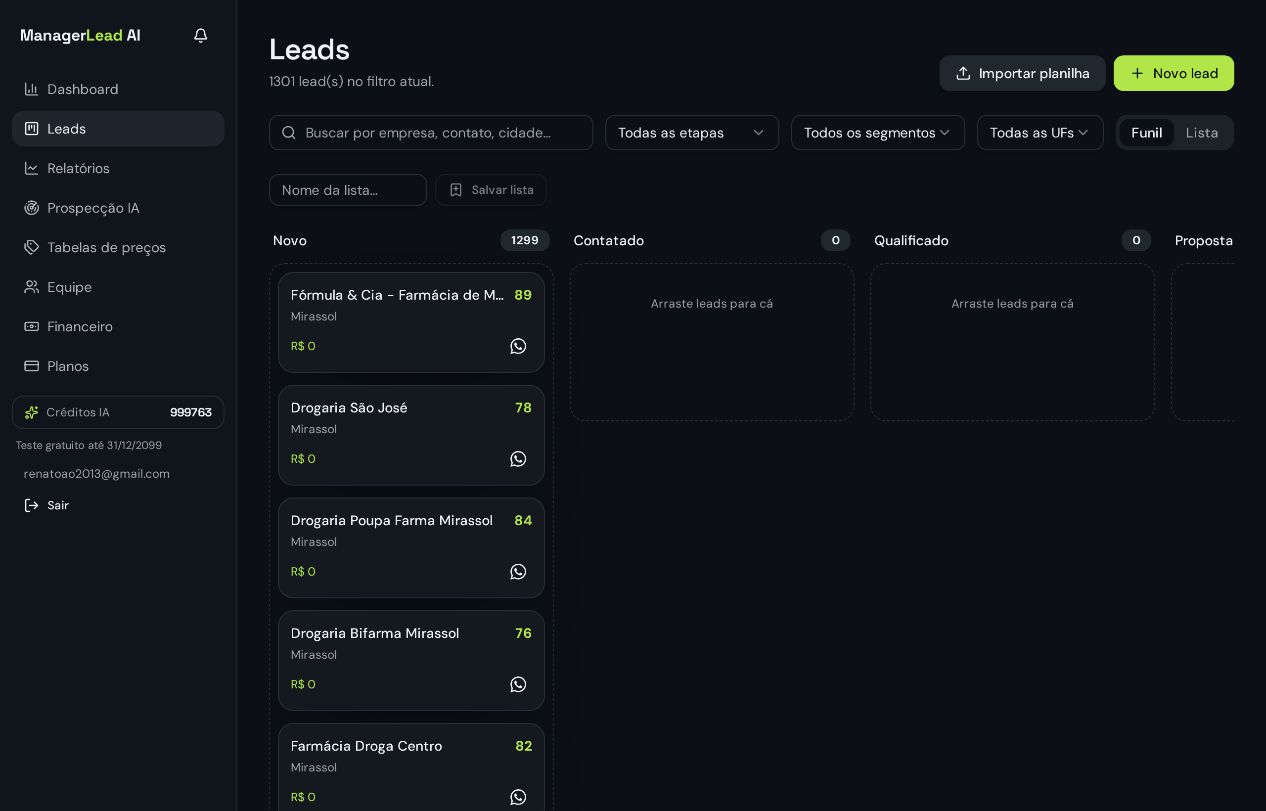Click the score 84 on Poupa Farma card
Screen dimensions: 1266x811
click(x=523, y=520)
